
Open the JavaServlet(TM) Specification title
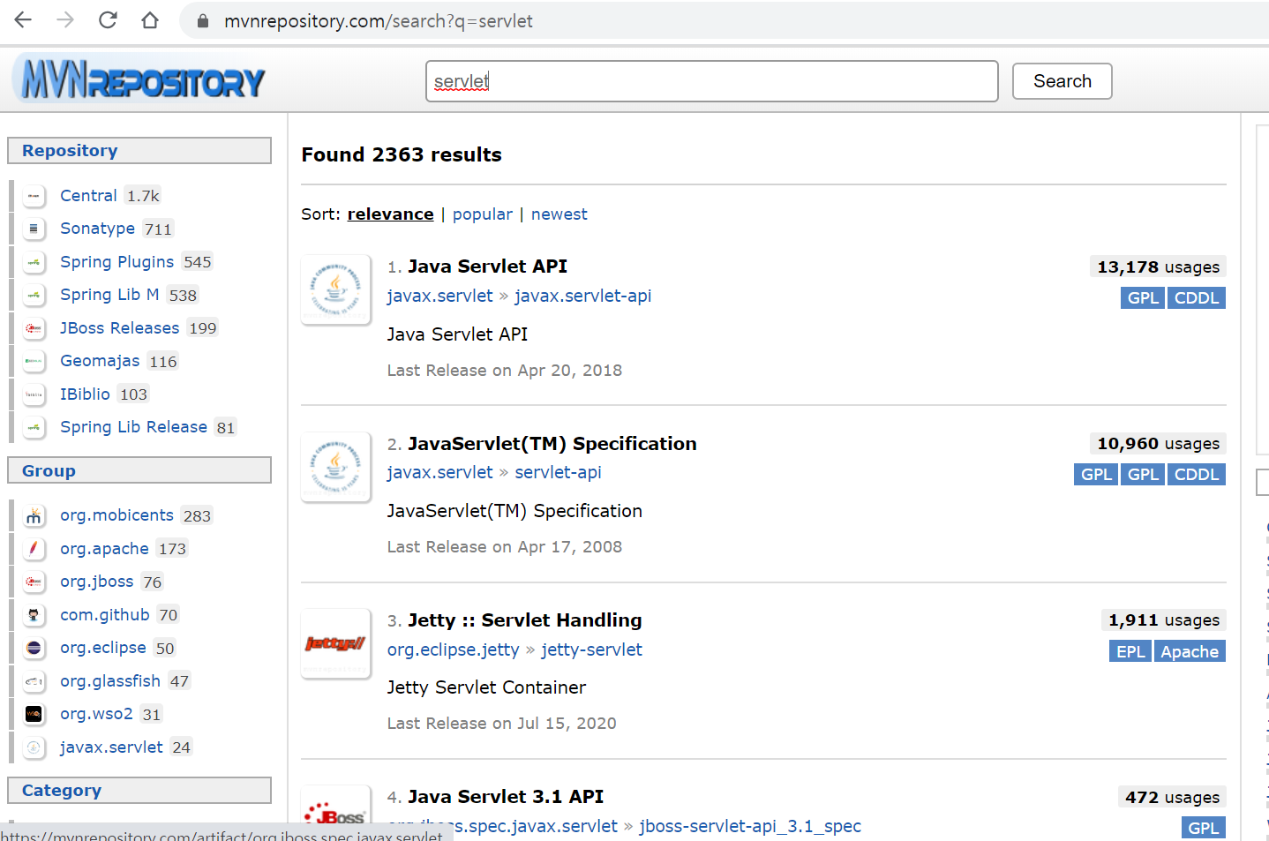[x=552, y=444]
